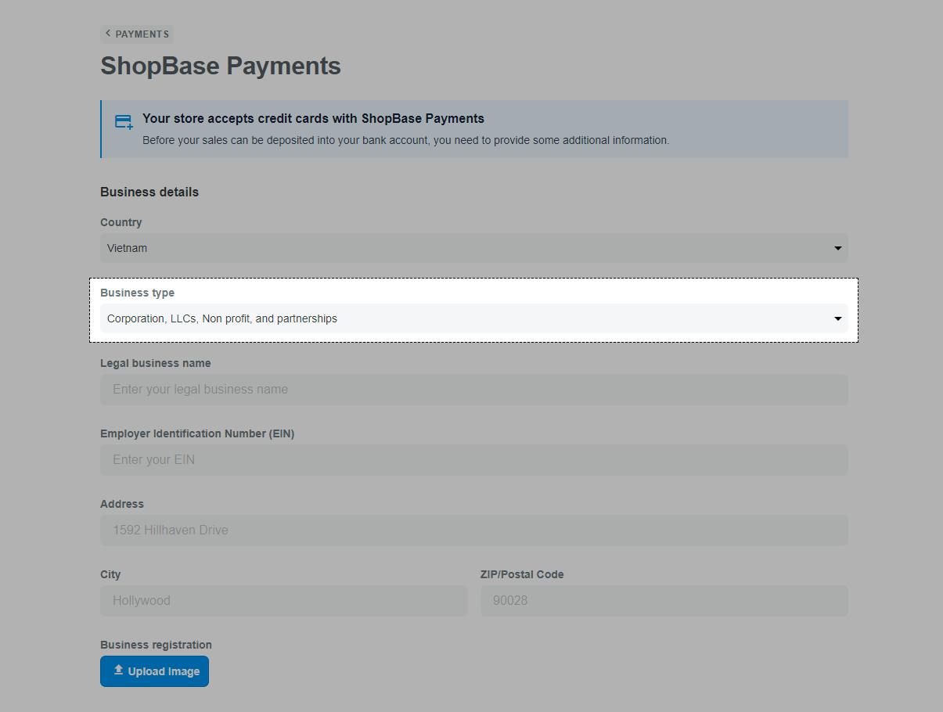
Task: Click the back chevron beside PAYMENTS
Action: [x=108, y=34]
